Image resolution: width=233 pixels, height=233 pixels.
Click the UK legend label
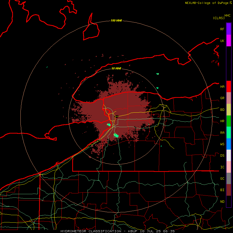tap(222, 41)
